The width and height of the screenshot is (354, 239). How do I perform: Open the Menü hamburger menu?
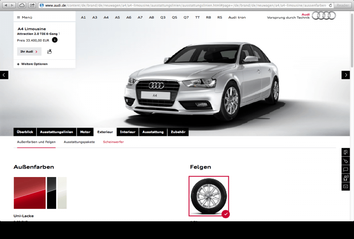pos(25,17)
